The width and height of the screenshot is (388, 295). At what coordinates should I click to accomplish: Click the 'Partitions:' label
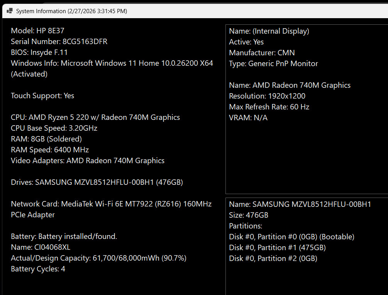(x=246, y=226)
